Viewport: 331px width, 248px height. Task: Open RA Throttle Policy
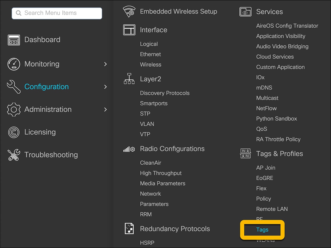pos(278,139)
